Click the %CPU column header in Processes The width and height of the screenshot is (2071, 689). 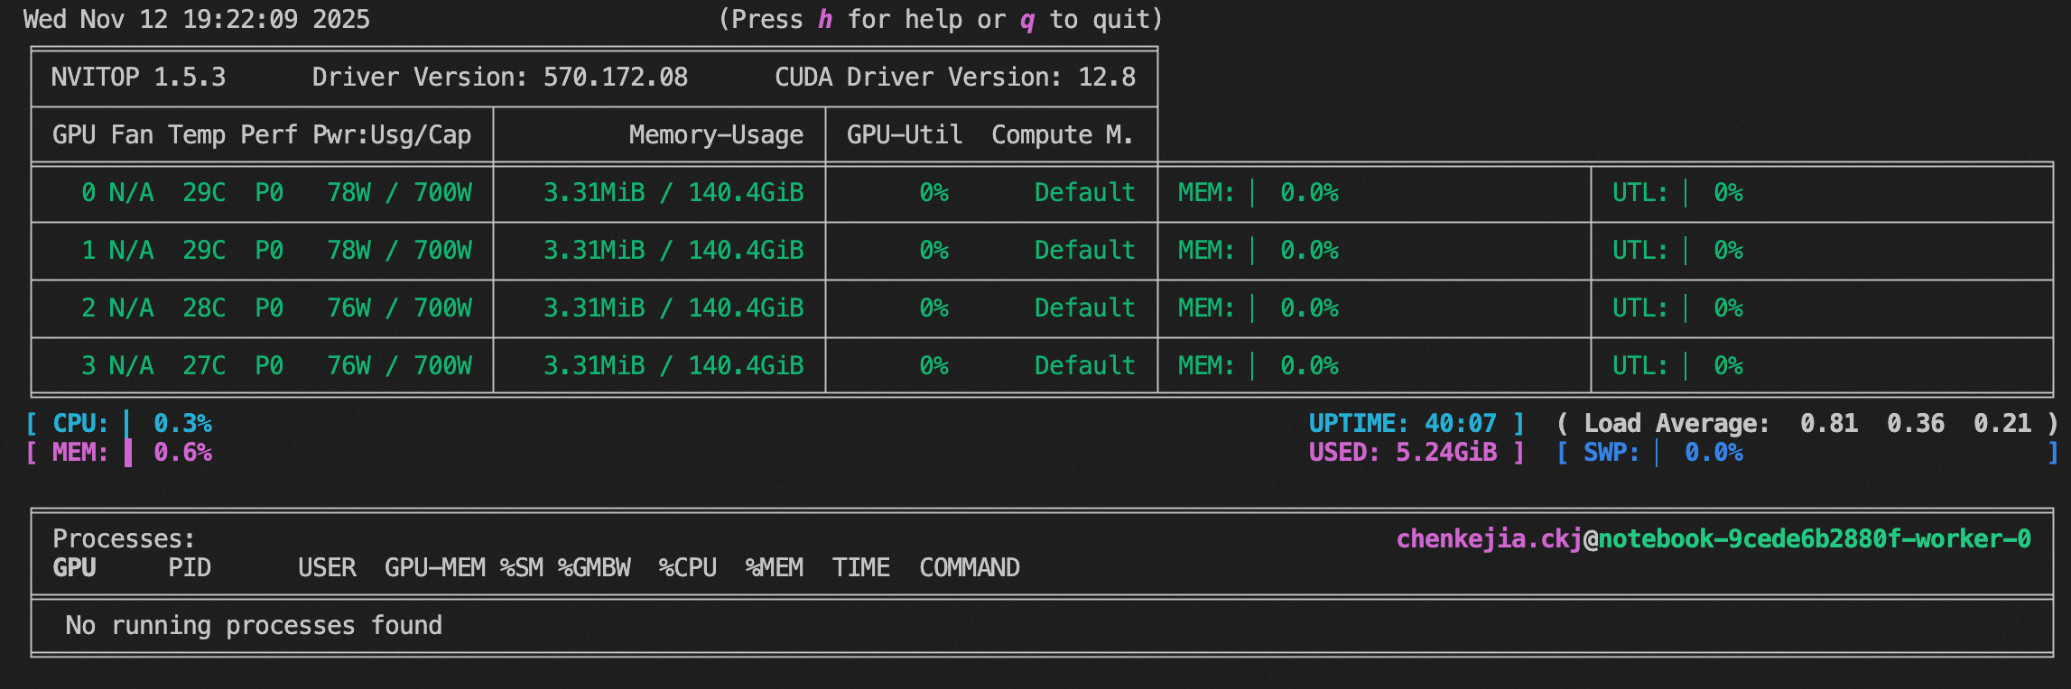click(688, 568)
